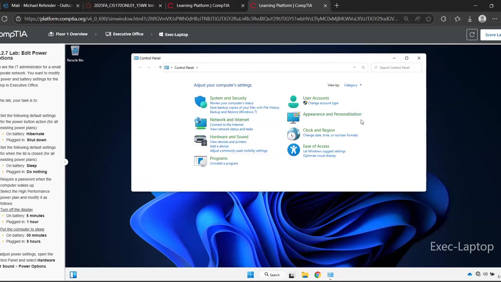The width and height of the screenshot is (501, 282).
Task: Open the Hardware and Sound link
Action: pyautogui.click(x=229, y=137)
